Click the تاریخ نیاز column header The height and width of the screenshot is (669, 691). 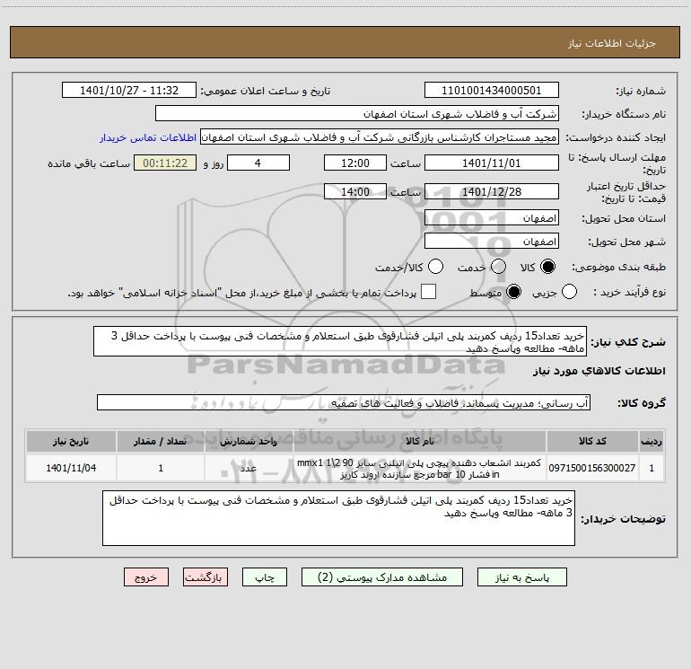click(x=71, y=441)
